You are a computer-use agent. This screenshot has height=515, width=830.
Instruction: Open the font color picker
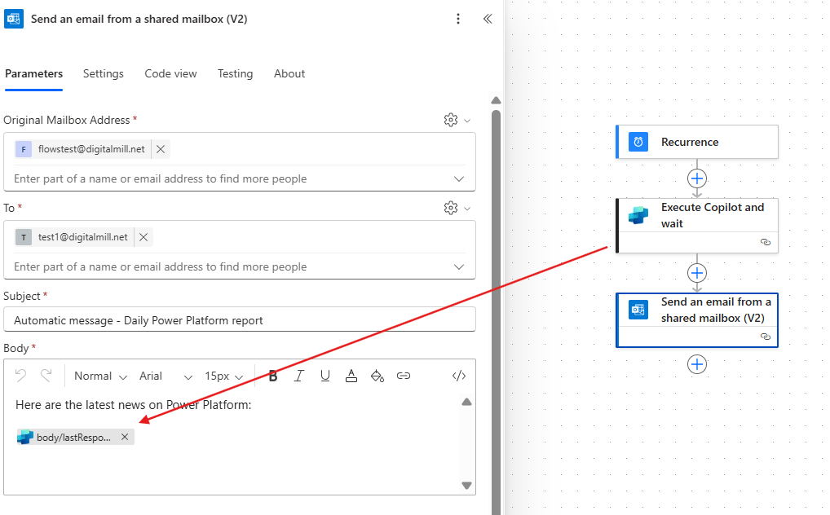[x=351, y=376]
